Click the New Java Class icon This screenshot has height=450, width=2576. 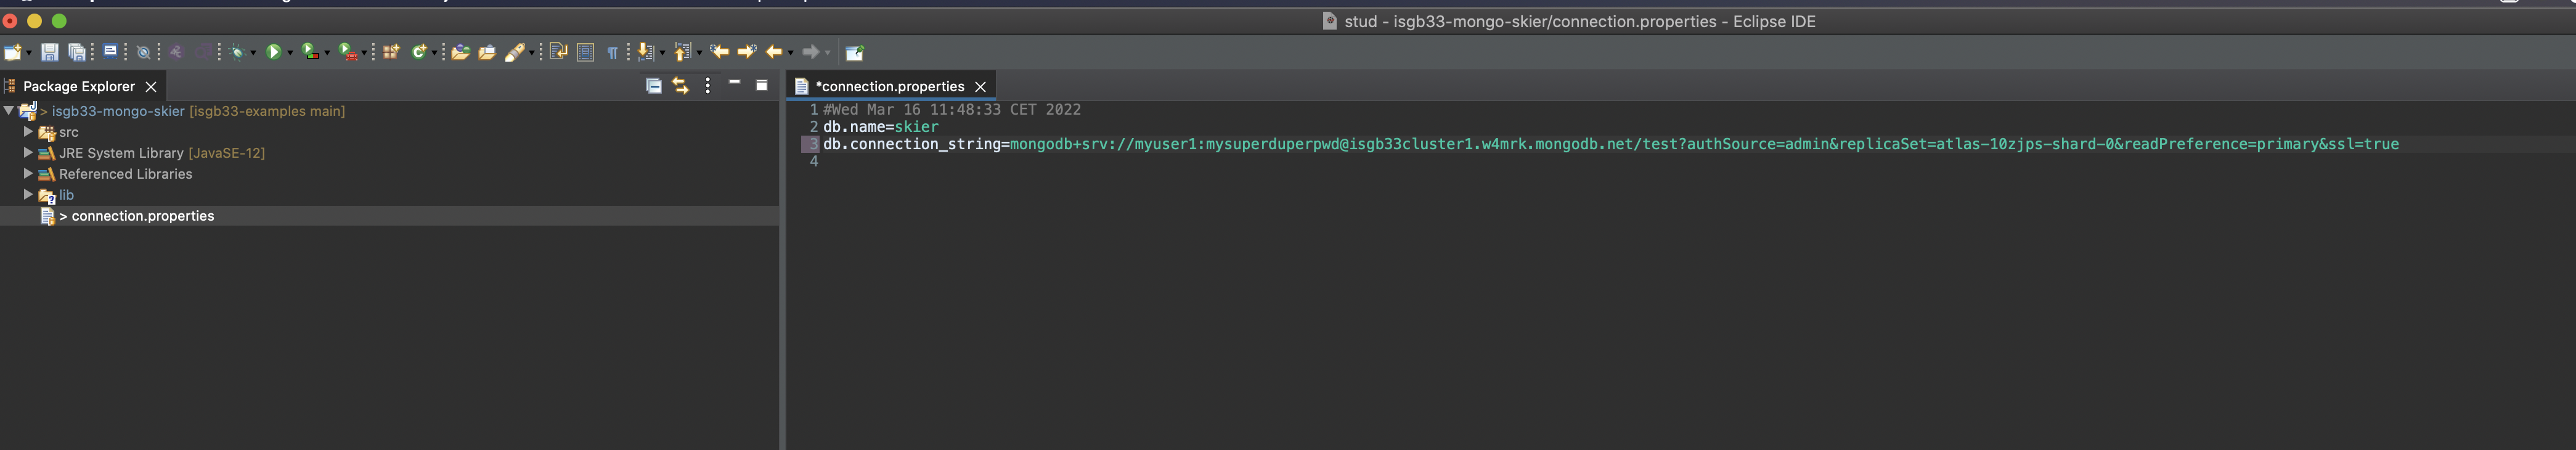click(x=420, y=52)
